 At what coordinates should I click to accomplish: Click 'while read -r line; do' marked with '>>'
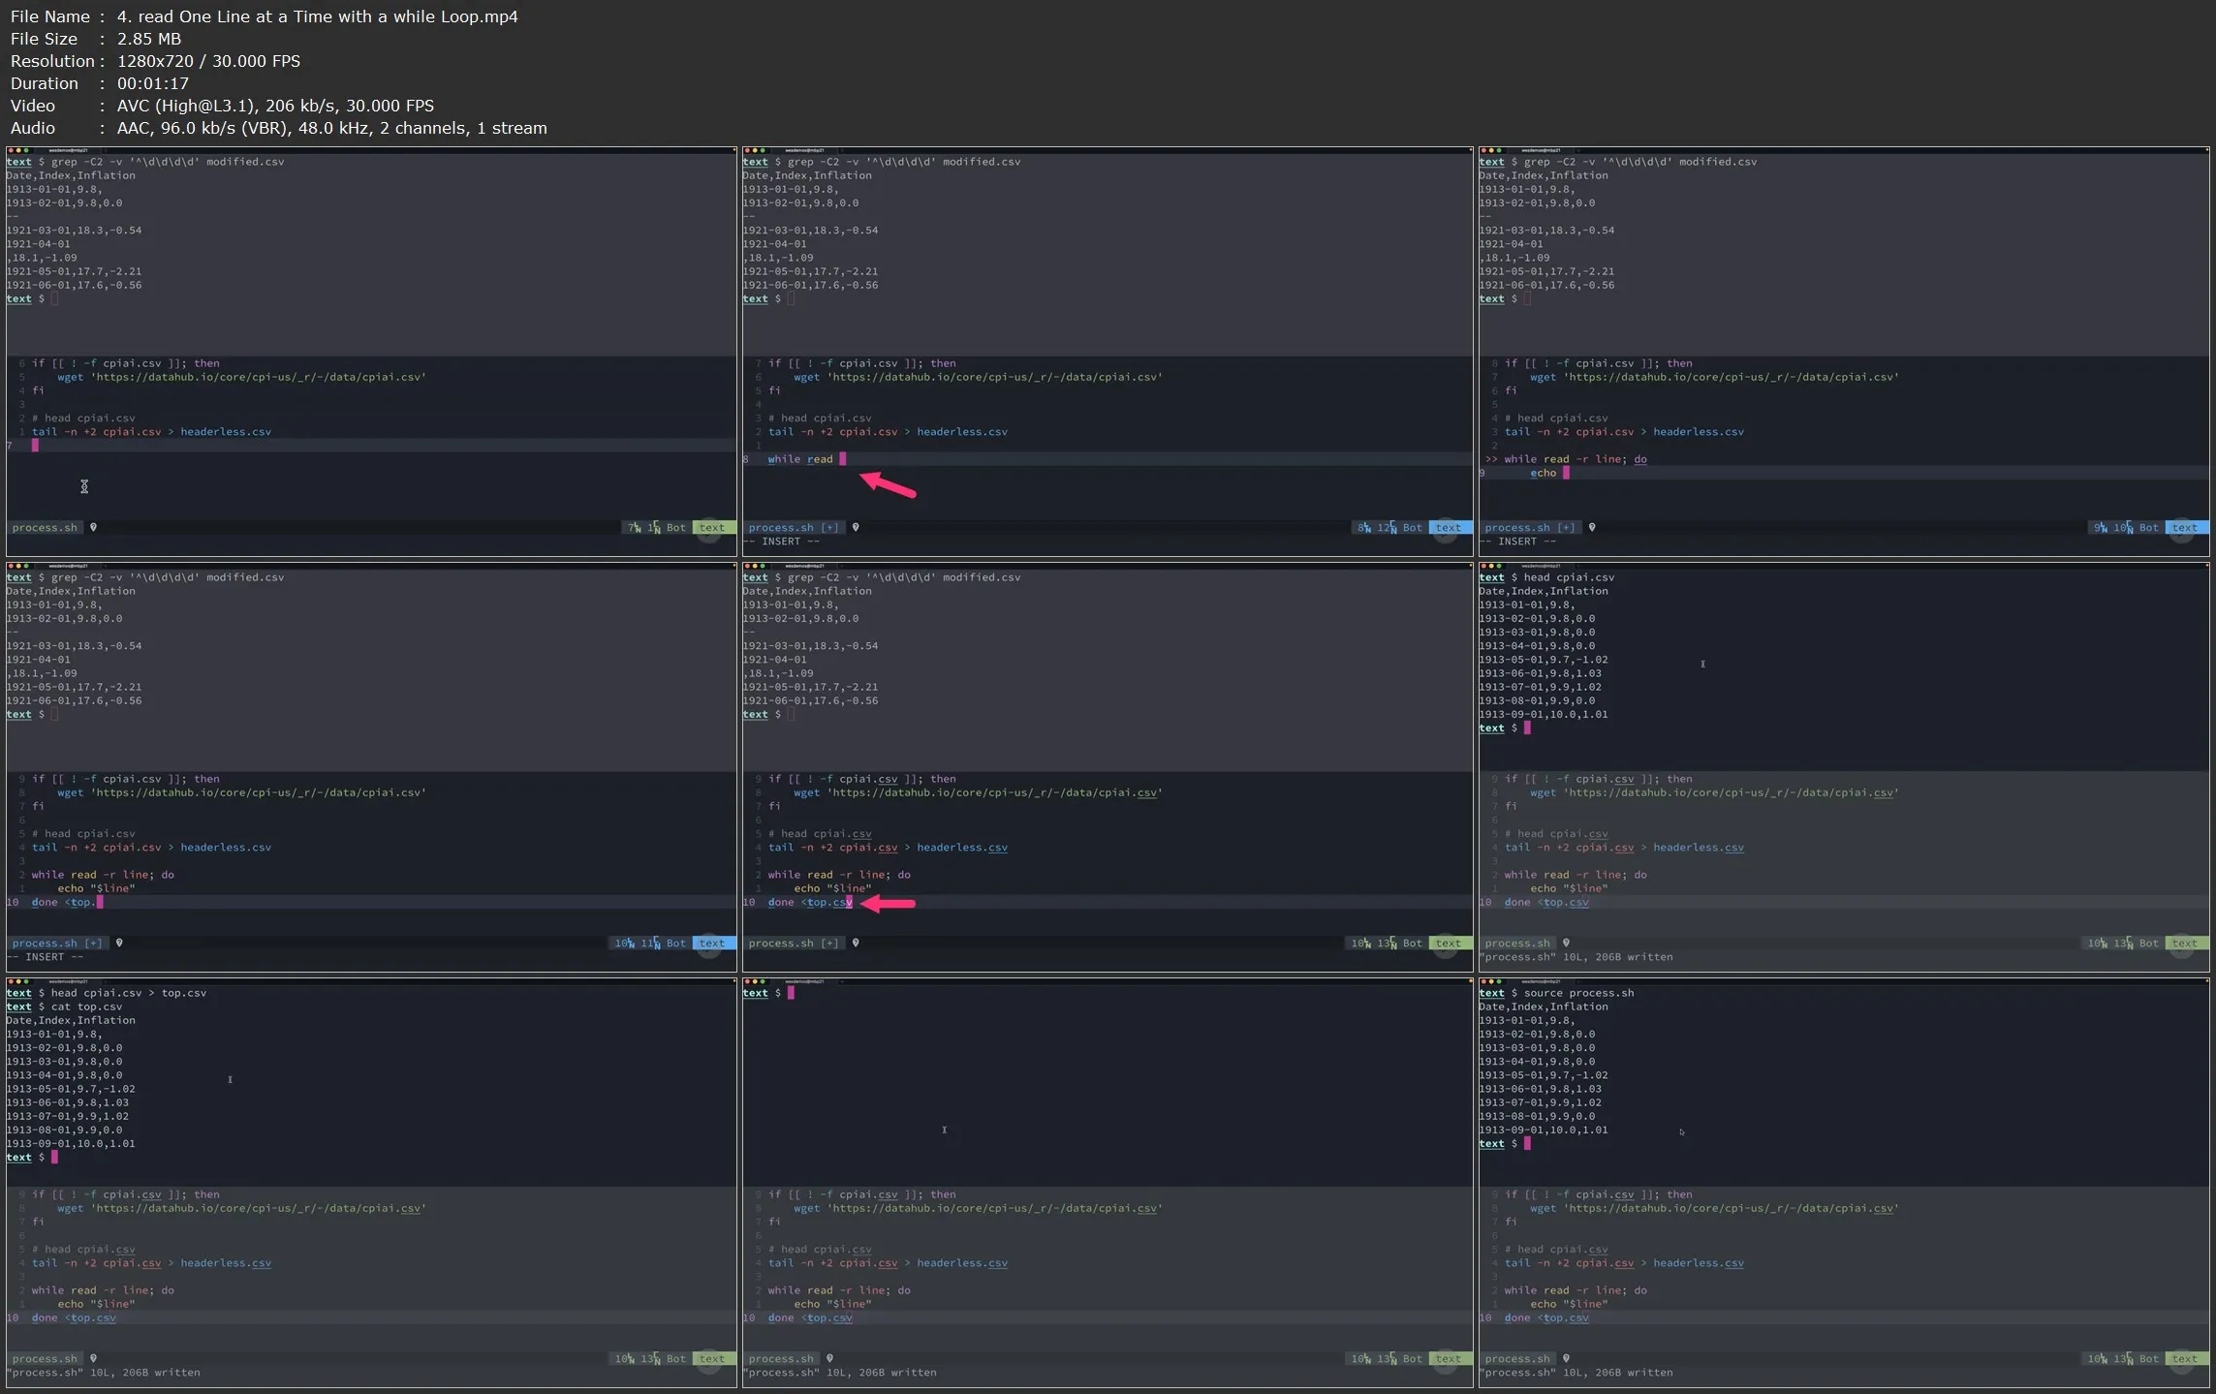(x=1576, y=459)
